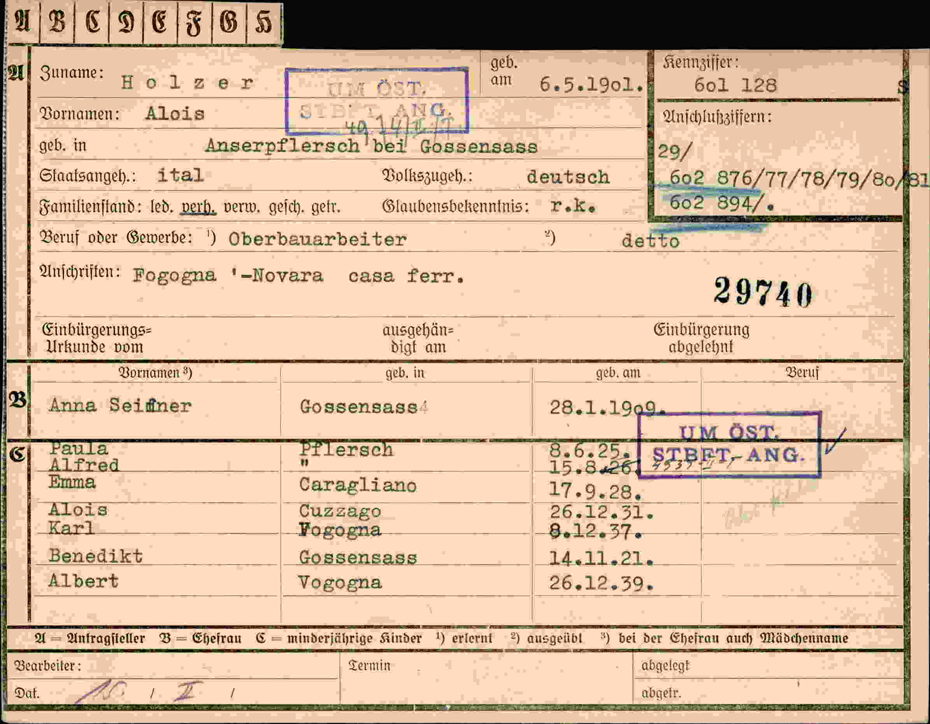Click child name 'Paula'

79,449
